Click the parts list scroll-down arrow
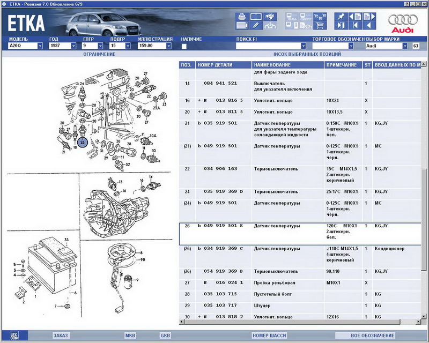Viewport: 429px width, 343px height. pos(424,316)
